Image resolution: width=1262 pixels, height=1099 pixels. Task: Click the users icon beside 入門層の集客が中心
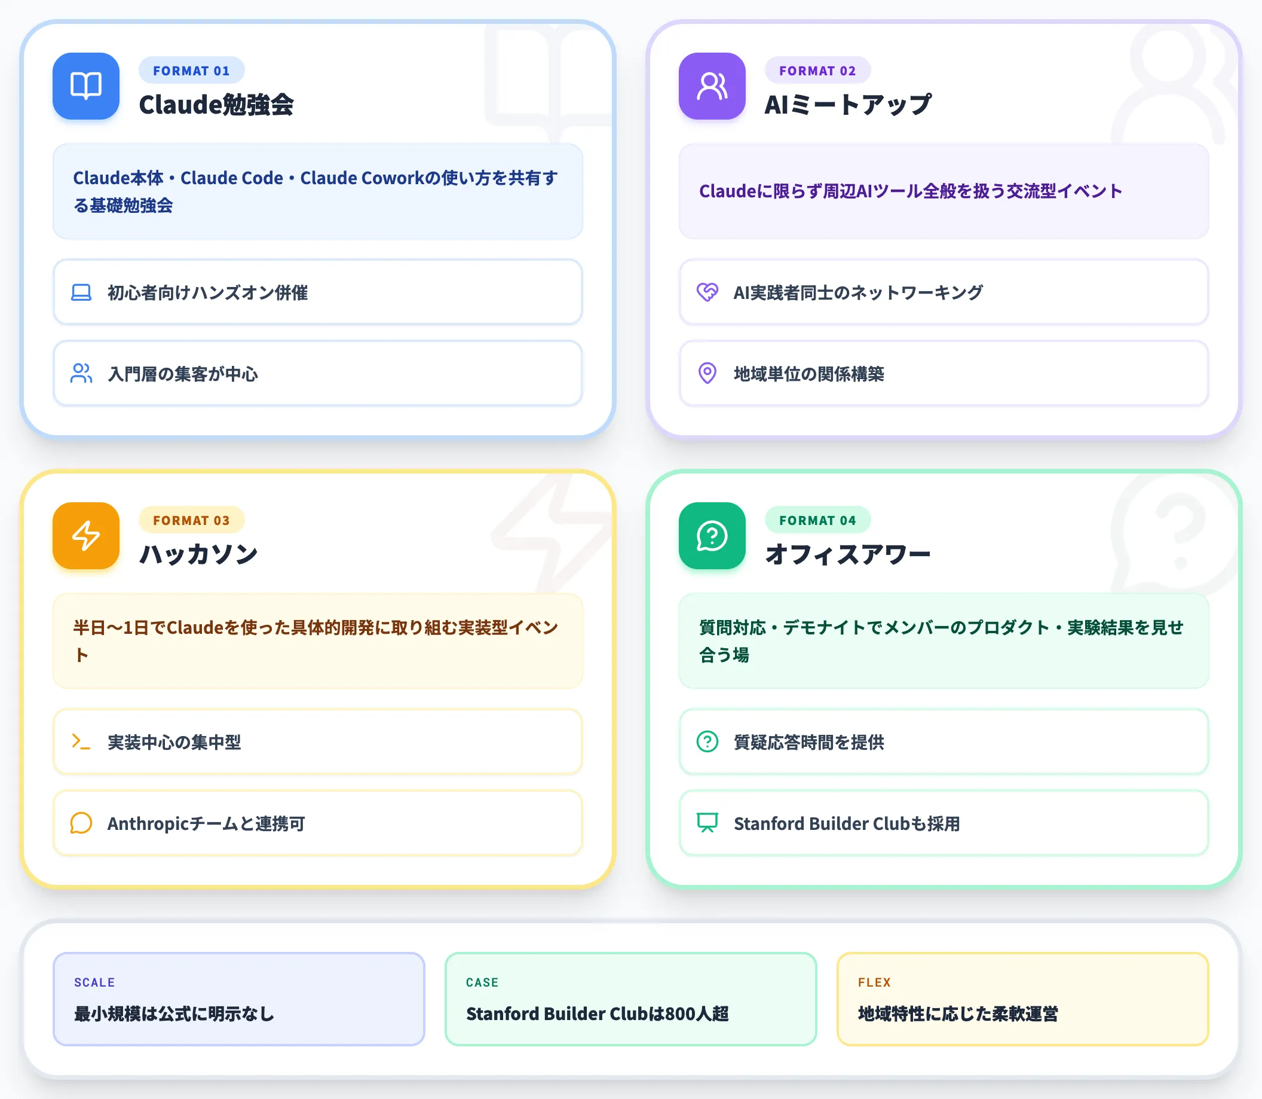81,374
